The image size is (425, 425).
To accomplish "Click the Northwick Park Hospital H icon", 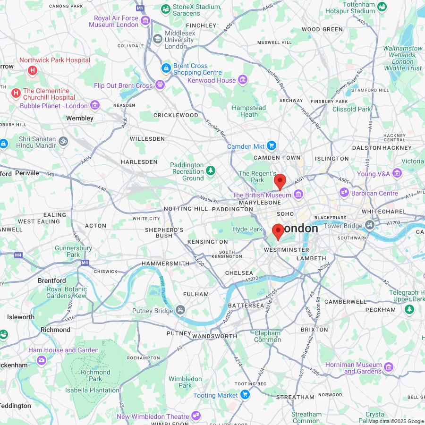I will point(33,71).
